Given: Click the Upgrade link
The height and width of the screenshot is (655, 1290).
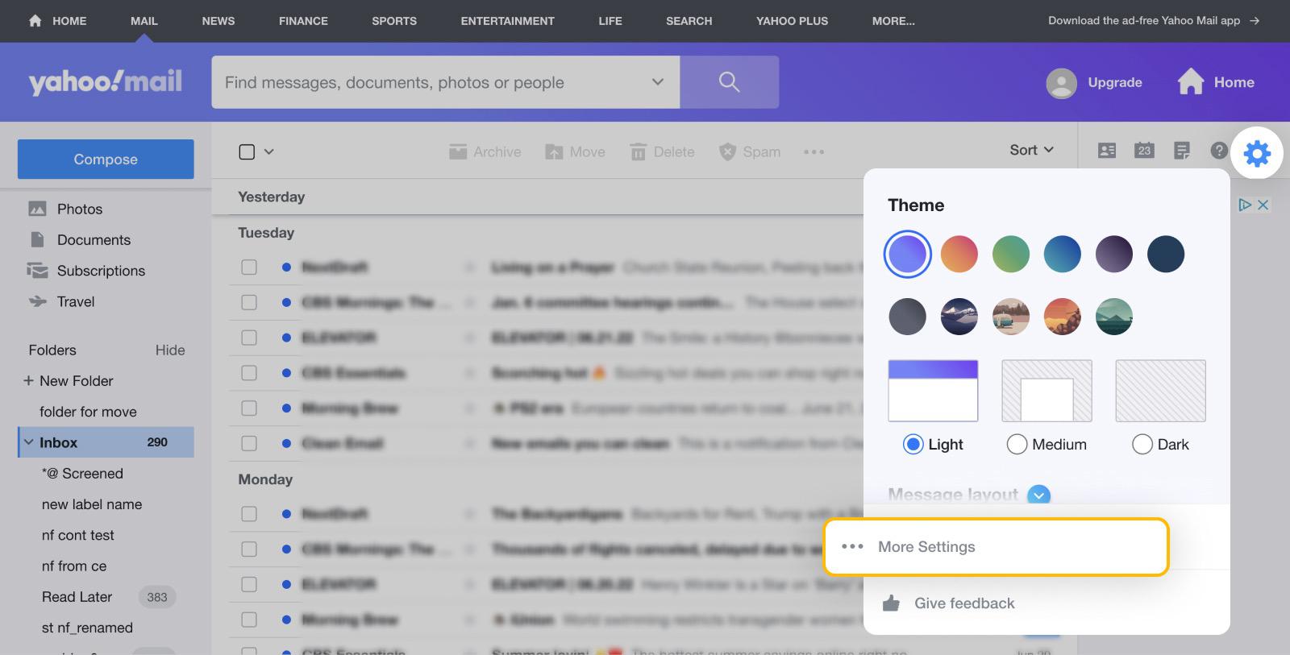Looking at the screenshot, I should pyautogui.click(x=1115, y=82).
